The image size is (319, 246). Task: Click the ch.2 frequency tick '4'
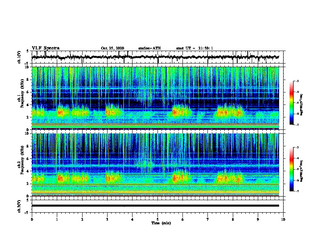pyautogui.click(x=28, y=171)
